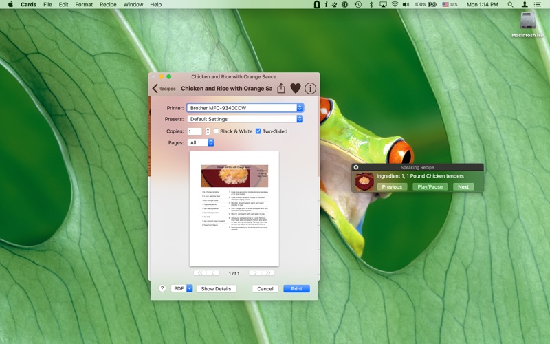This screenshot has height=344, width=550.
Task: Click the print preview page thumbnail
Action: 234,208
